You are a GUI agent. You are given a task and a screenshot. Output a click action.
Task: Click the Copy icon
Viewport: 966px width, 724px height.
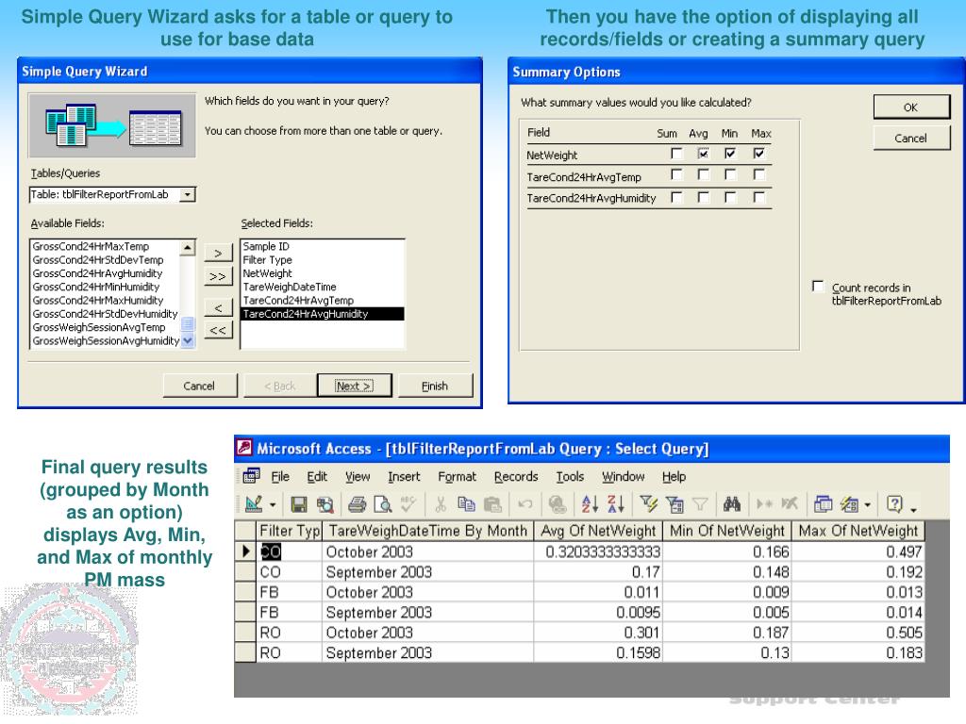[x=466, y=504]
